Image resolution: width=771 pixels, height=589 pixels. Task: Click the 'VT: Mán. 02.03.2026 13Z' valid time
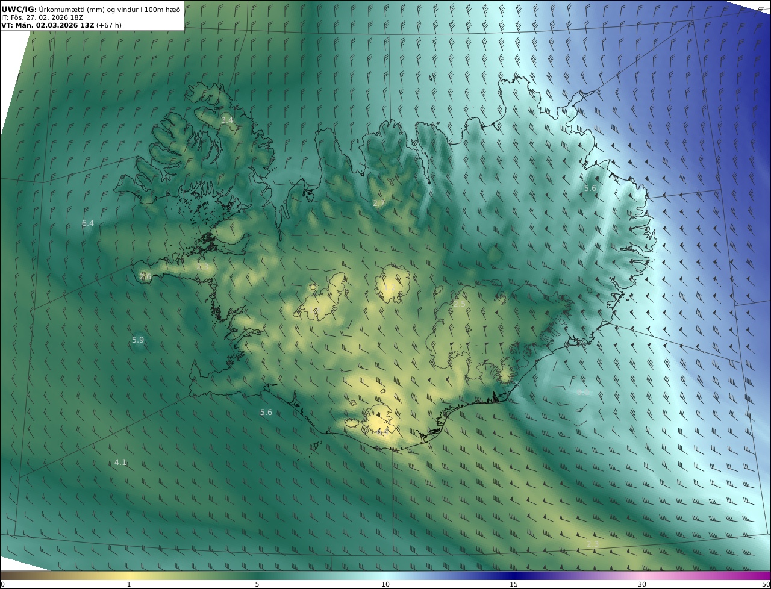pos(48,26)
